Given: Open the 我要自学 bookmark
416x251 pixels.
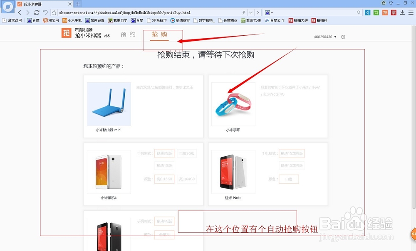Looking at the screenshot, I should tap(118, 20).
